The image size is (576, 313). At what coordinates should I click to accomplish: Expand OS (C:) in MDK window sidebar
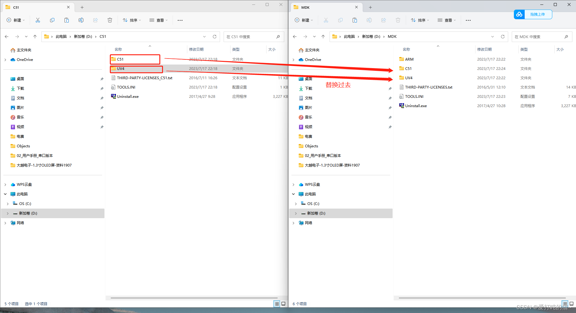point(296,204)
